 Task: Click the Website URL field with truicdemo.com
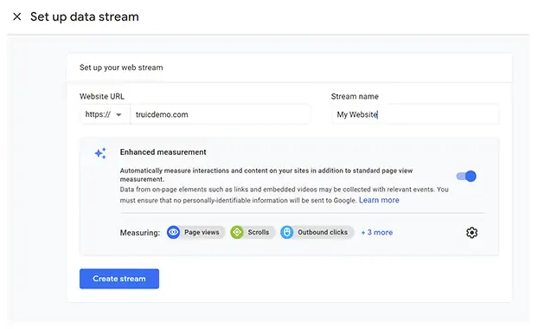point(220,114)
